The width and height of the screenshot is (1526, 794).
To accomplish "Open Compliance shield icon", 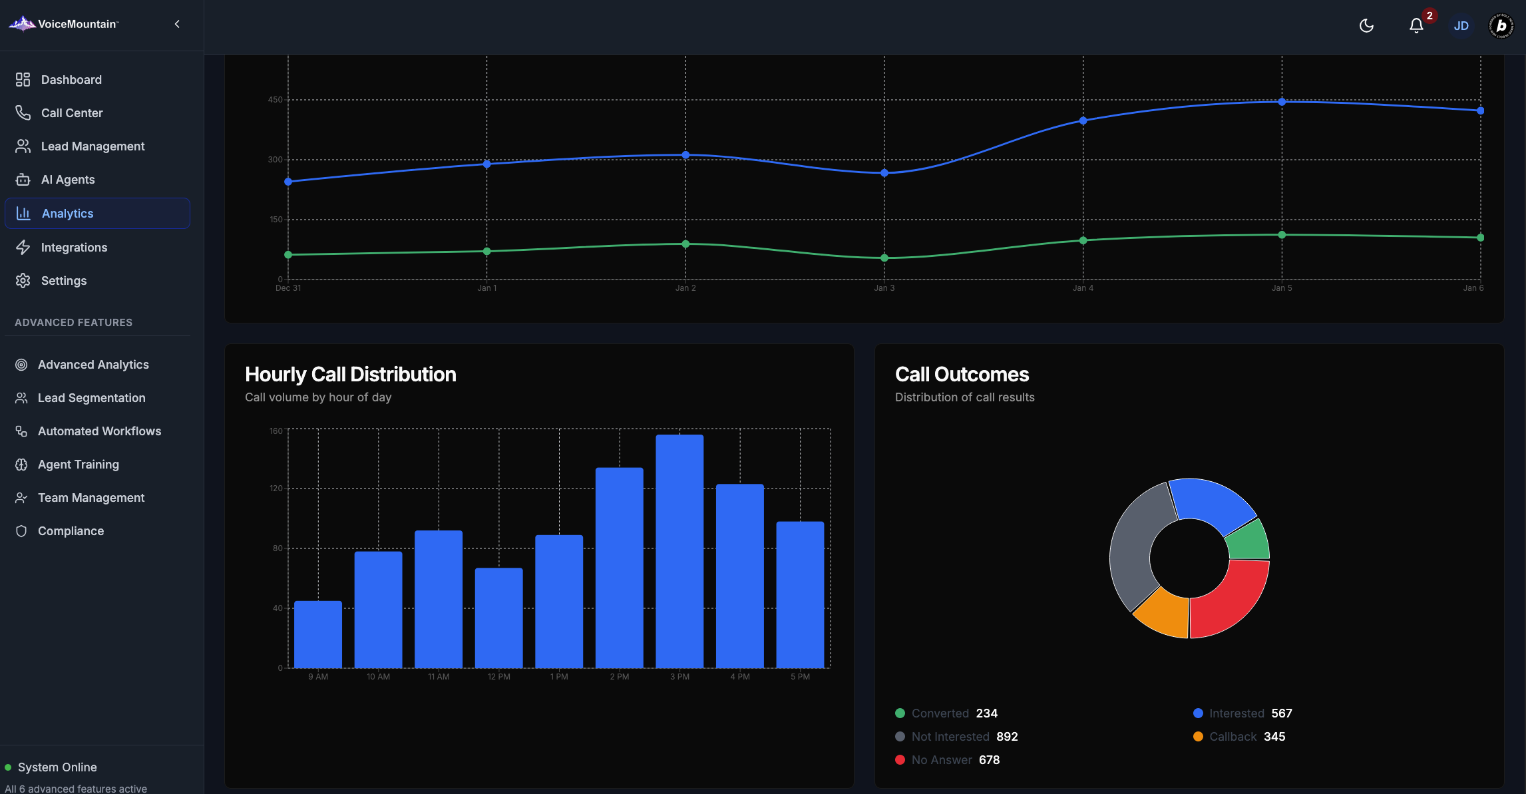I will [21, 531].
